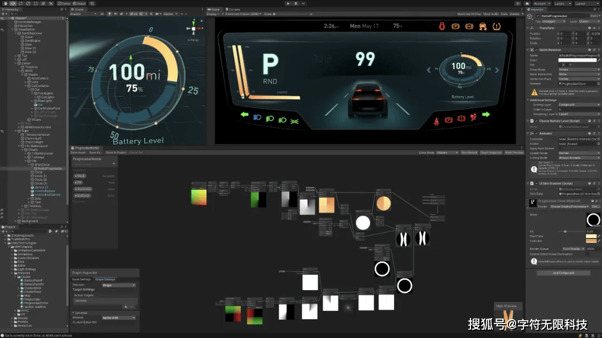
Task: Switch to the Graph Settings tab
Action: (x=105, y=279)
